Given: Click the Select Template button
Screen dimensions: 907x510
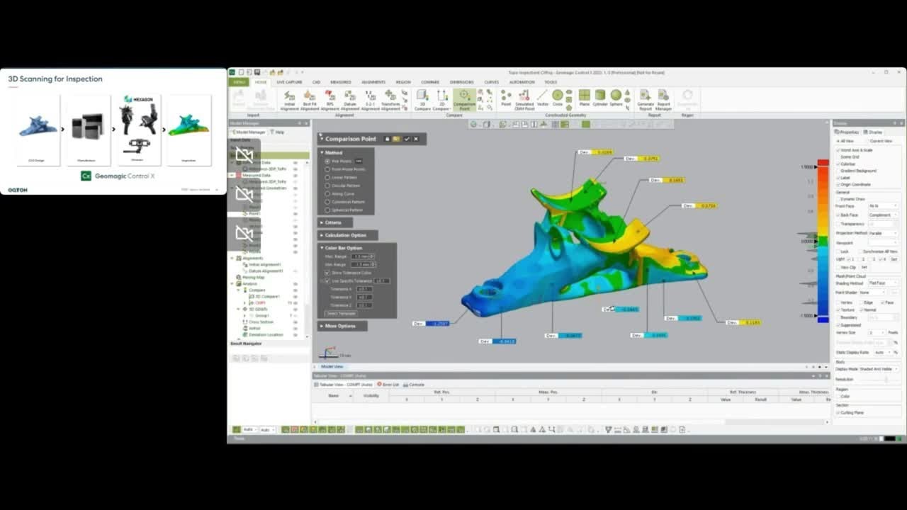Looking at the screenshot, I should (x=341, y=313).
